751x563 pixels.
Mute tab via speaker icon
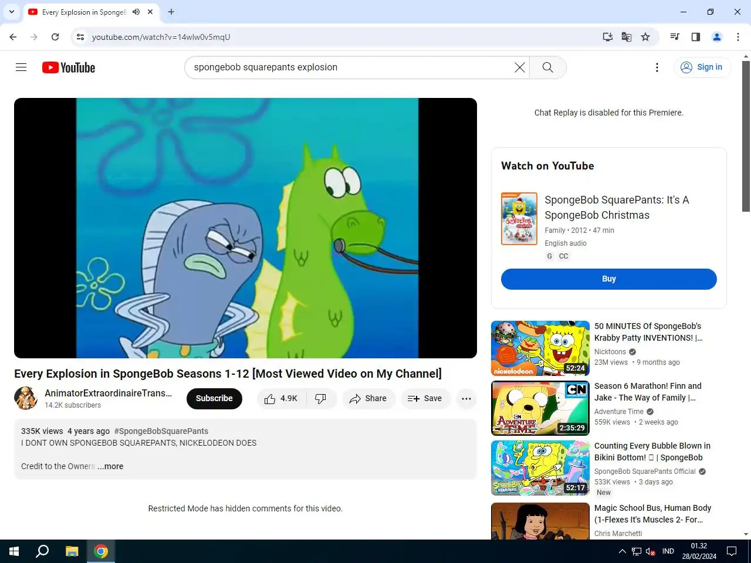coord(136,12)
